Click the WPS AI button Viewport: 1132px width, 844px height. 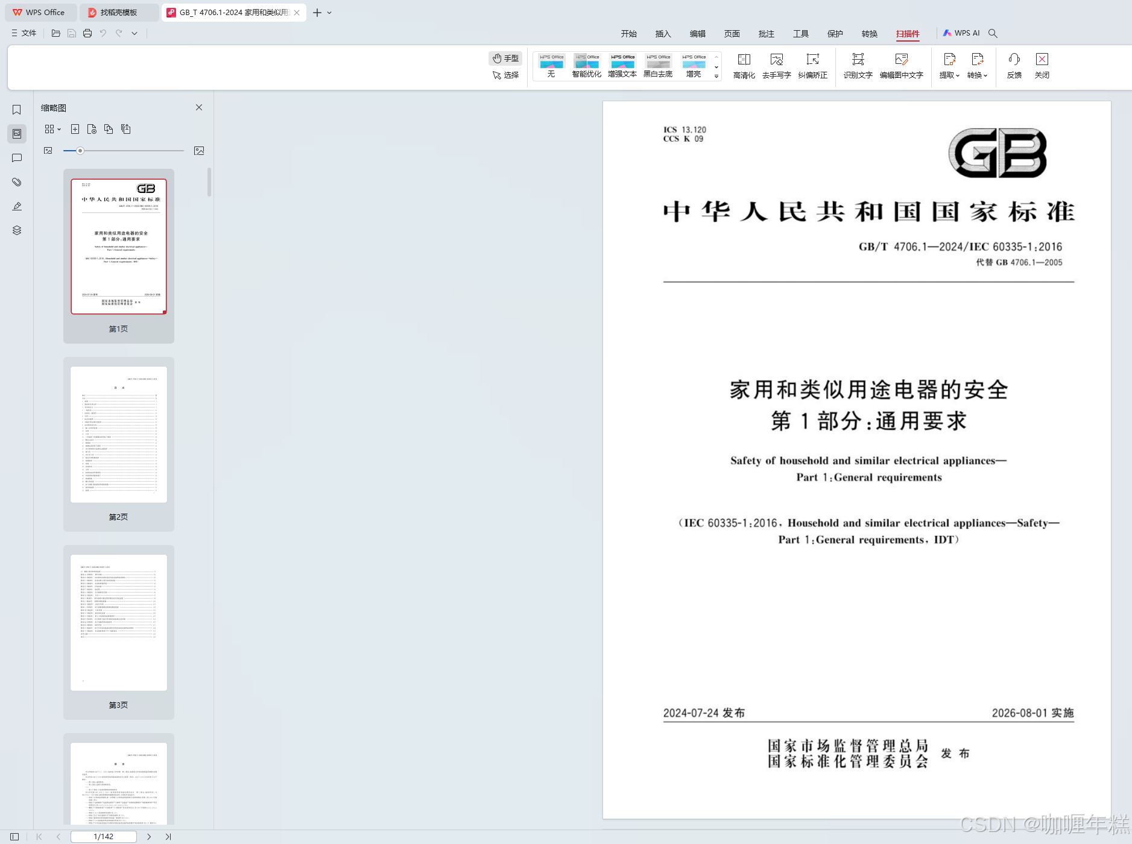(x=961, y=33)
